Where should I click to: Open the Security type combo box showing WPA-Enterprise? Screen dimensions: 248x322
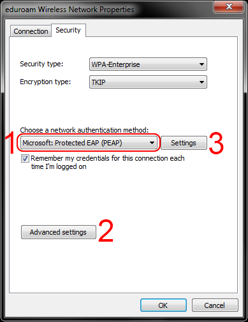pos(148,64)
